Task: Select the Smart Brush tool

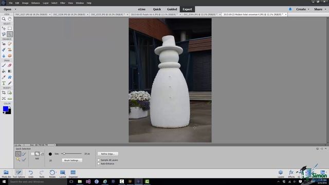Action: point(4,50)
